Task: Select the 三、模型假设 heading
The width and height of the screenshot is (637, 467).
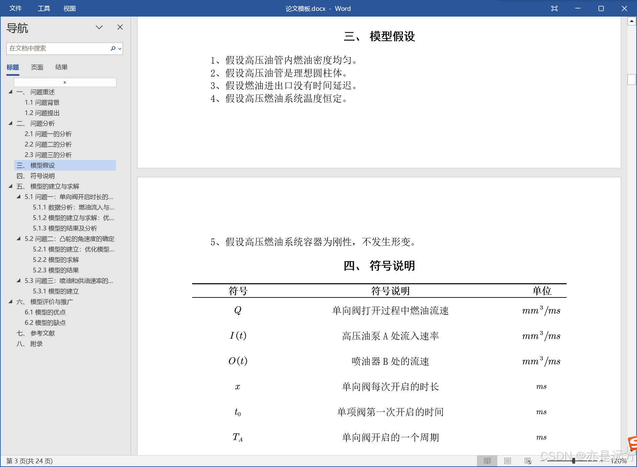Action: point(65,165)
